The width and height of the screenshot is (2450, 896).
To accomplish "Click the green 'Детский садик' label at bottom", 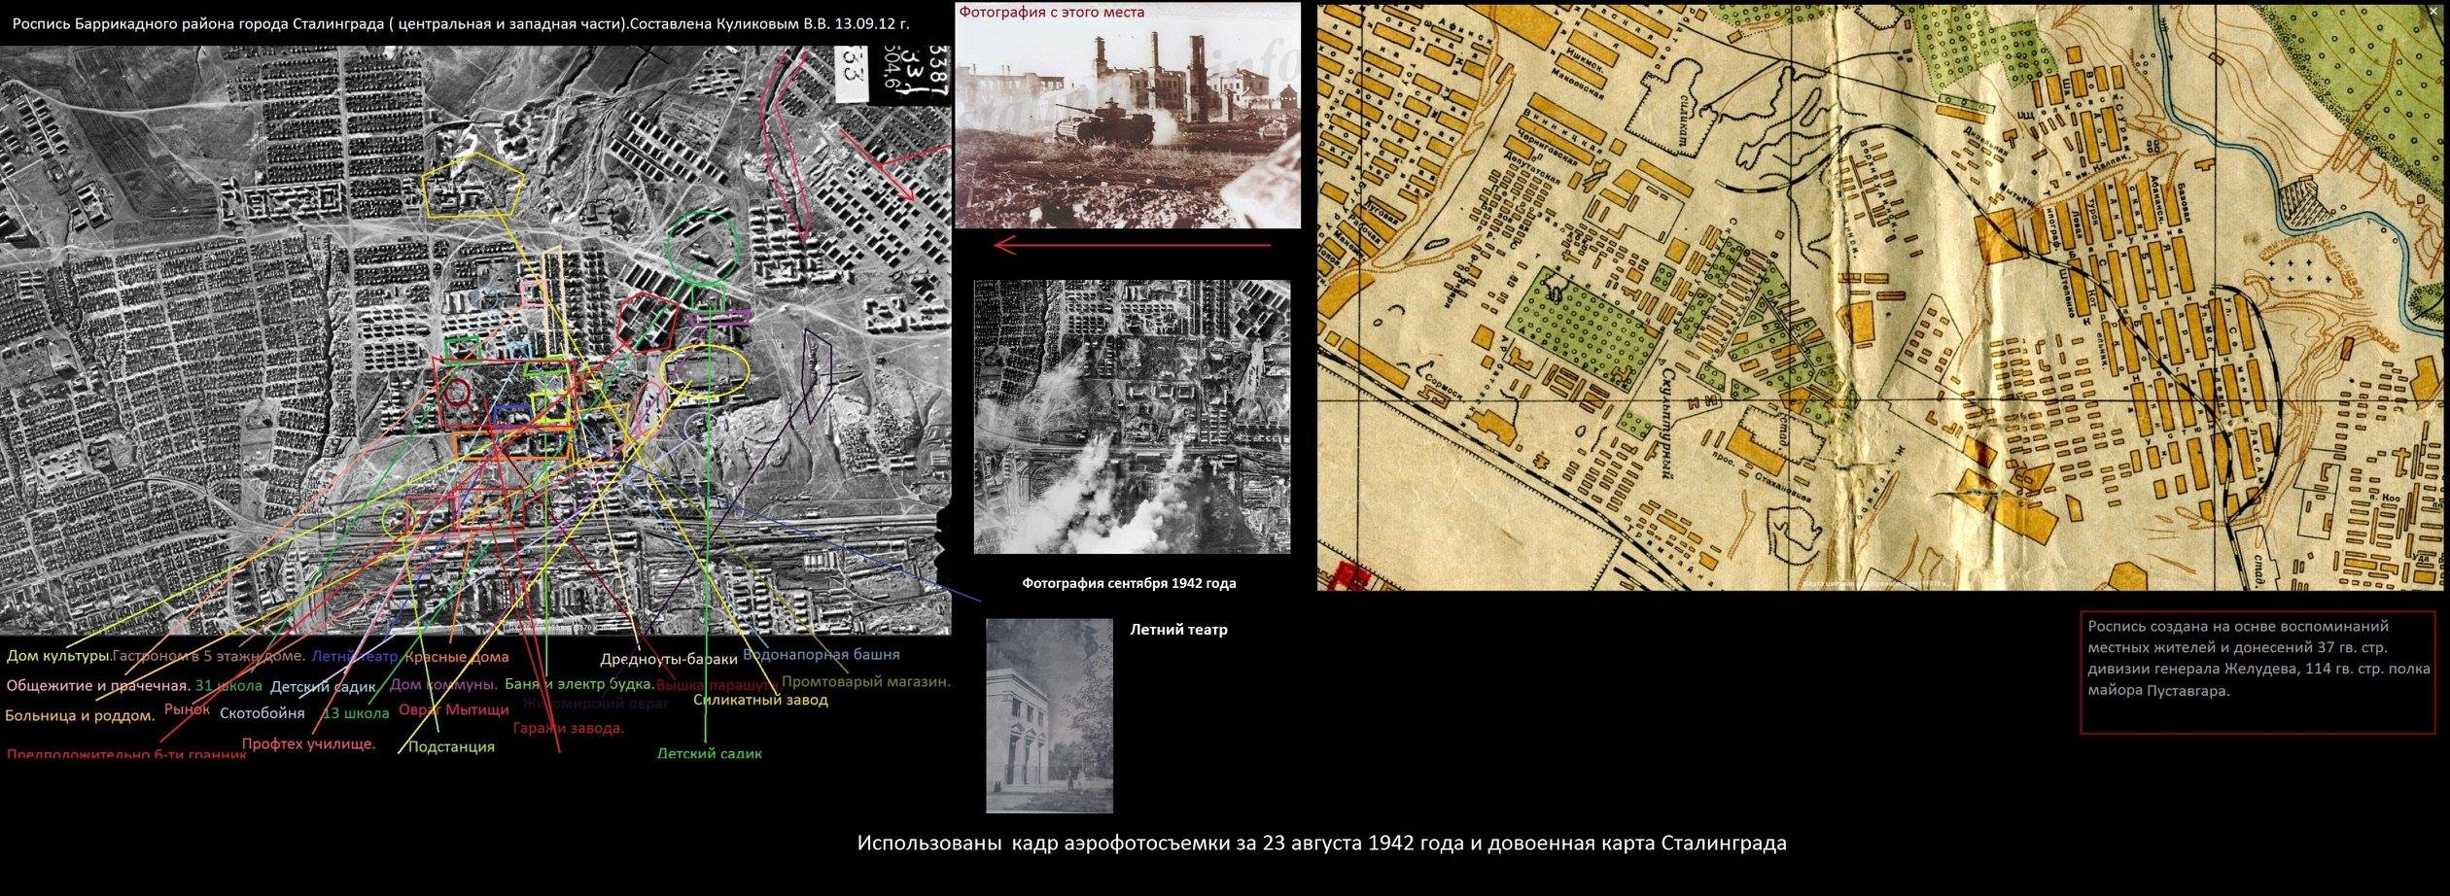I will pyautogui.click(x=710, y=753).
